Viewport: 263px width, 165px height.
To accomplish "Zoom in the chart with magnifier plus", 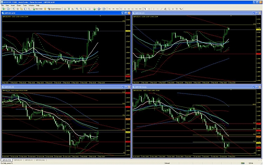I will 77,9.
